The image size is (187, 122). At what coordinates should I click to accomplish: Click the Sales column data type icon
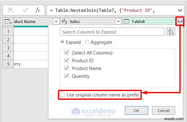click(x=64, y=21)
